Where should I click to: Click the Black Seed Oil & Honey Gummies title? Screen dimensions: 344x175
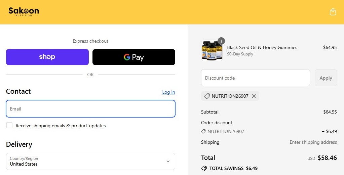262,47
